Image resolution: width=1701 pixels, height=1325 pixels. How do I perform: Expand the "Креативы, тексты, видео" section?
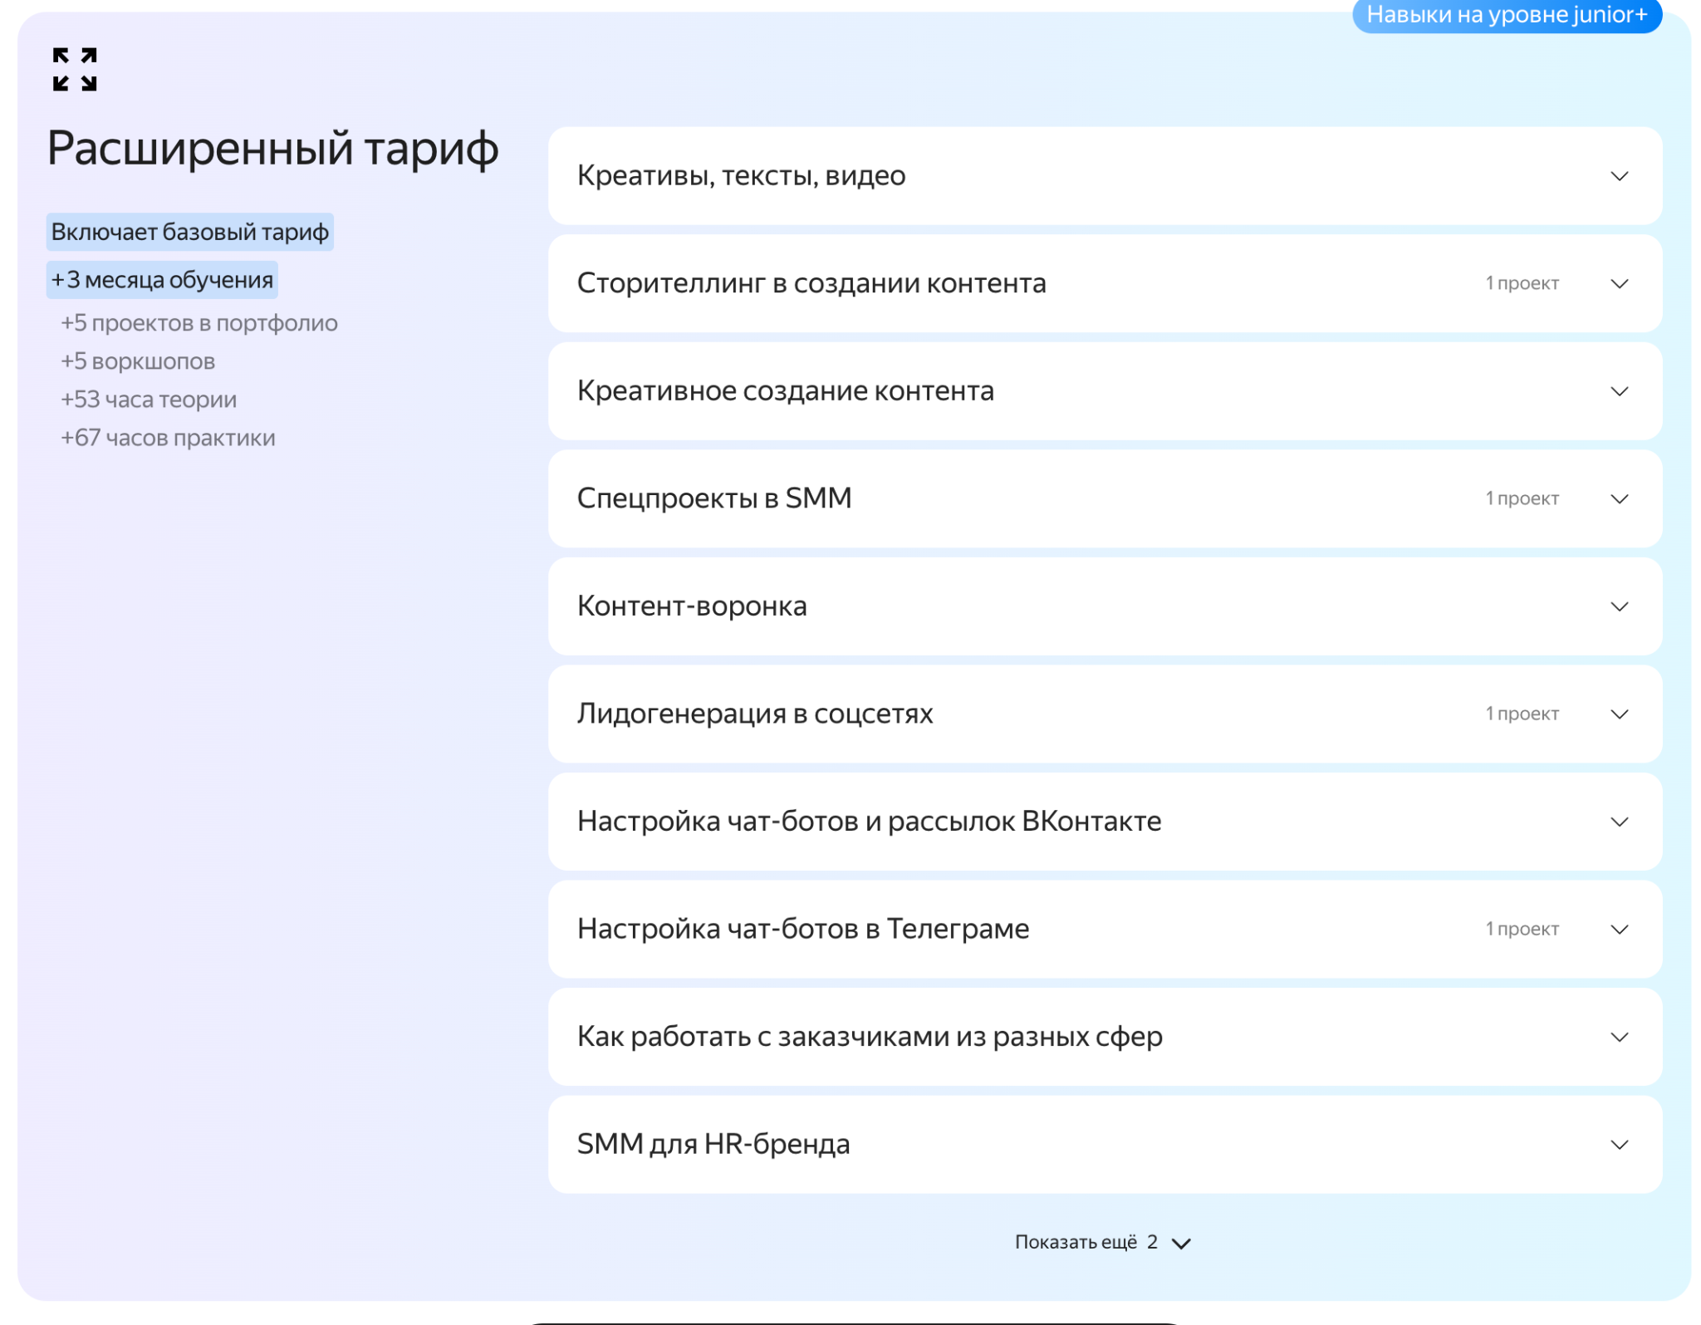click(1105, 175)
